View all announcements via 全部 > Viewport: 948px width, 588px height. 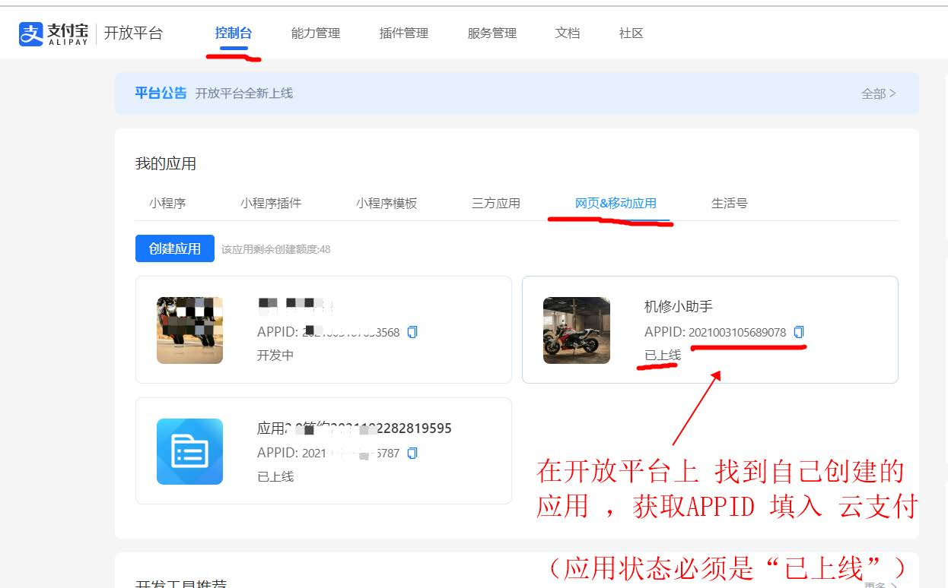879,93
